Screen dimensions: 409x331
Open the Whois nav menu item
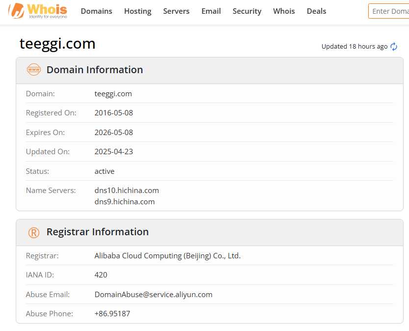[284, 11]
